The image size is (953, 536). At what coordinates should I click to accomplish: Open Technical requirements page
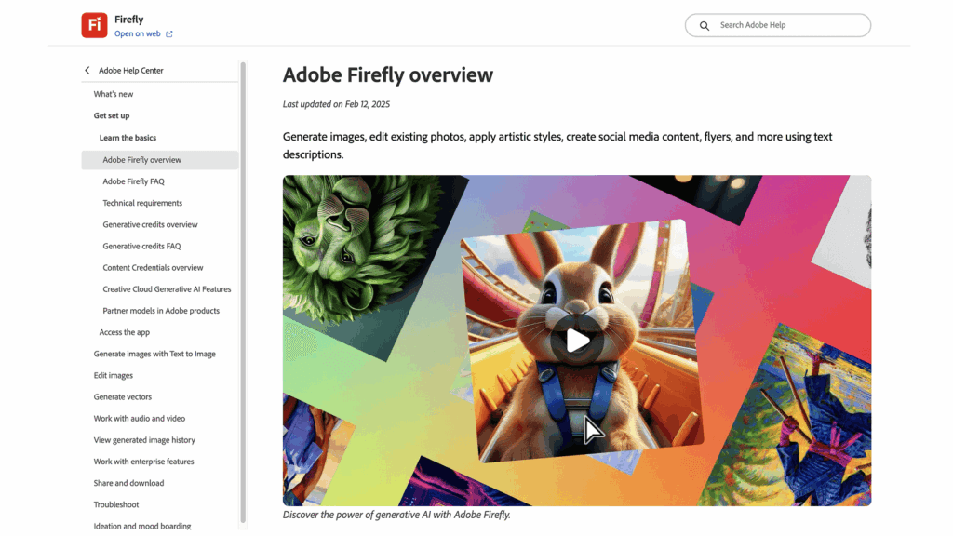point(142,203)
